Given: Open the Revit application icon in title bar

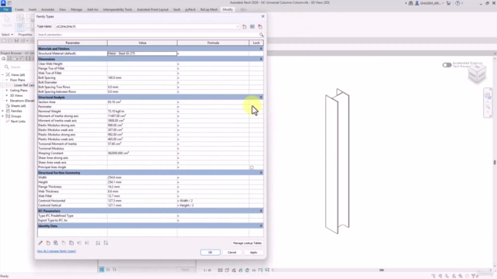Looking at the screenshot, I should 3,3.
